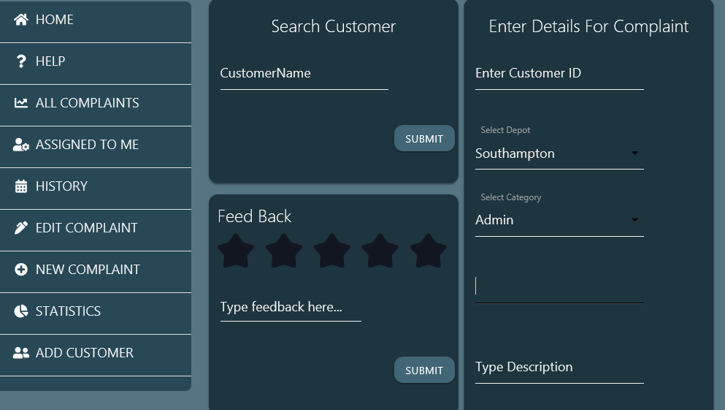Click the Add Customer people icon
Viewport: 725px width, 410px height.
tap(20, 352)
